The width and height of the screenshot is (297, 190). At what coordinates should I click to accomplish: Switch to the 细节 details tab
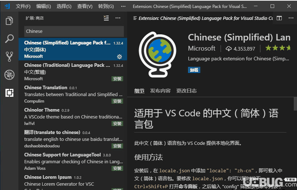(x=140, y=91)
